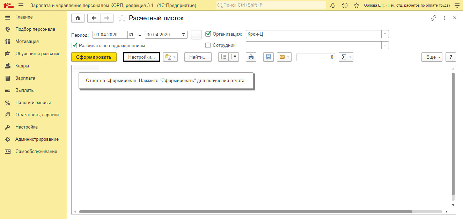463x219 pixels.
Task: Open calendar picker for start date 01.04.2020
Action: [131, 35]
